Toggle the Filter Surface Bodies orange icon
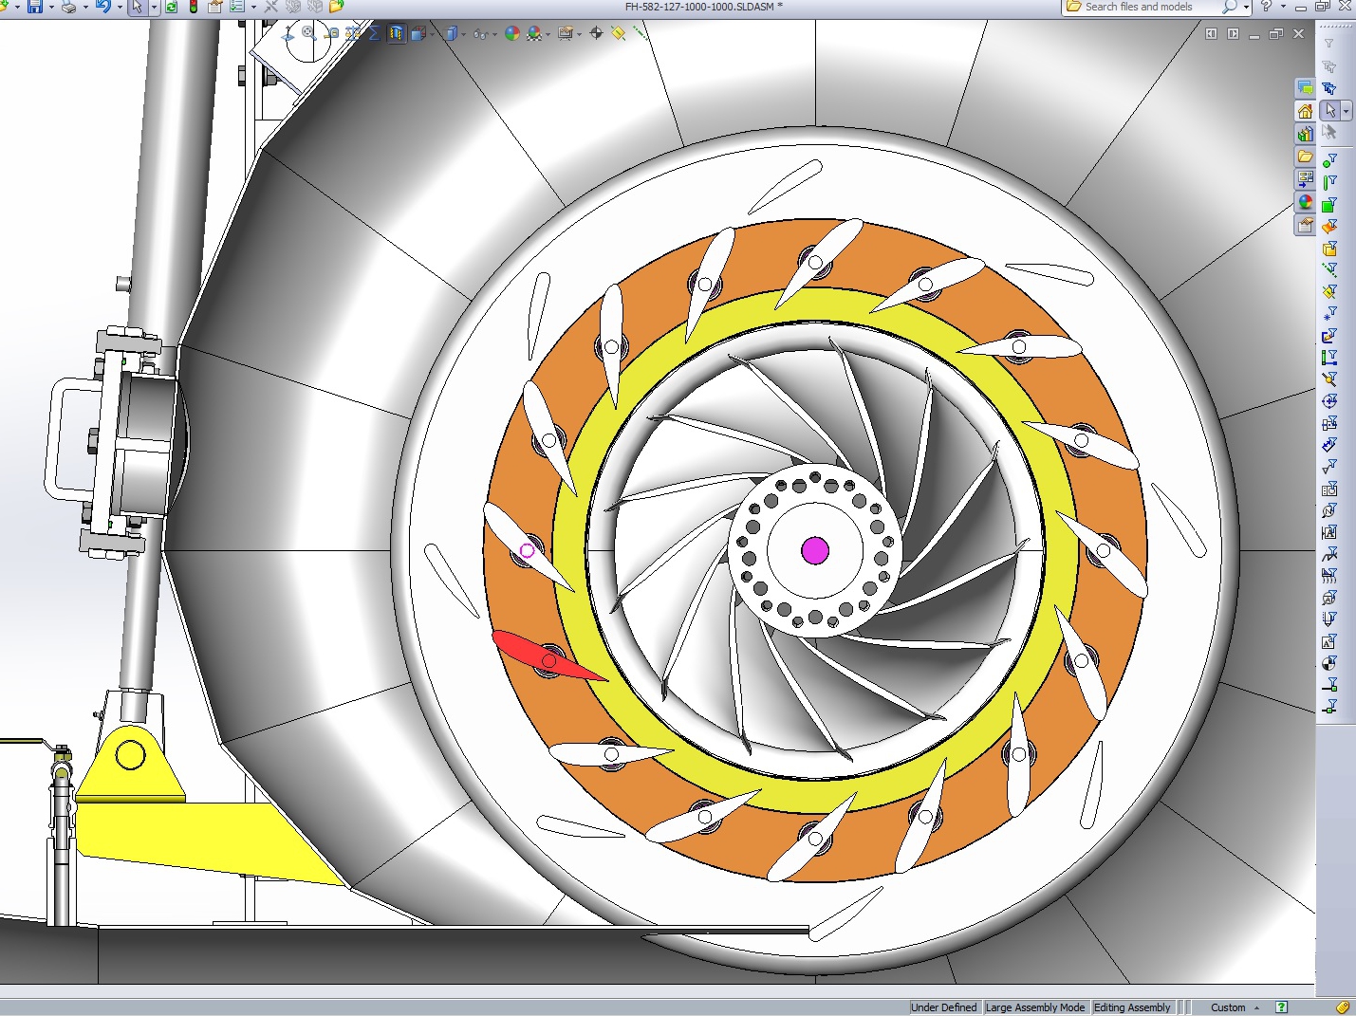 tap(1329, 226)
